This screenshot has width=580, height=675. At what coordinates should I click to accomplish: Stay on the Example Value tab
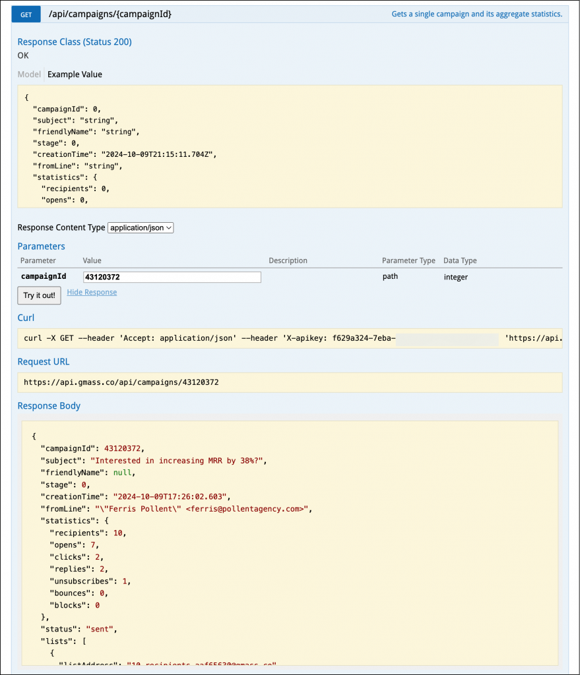point(74,74)
